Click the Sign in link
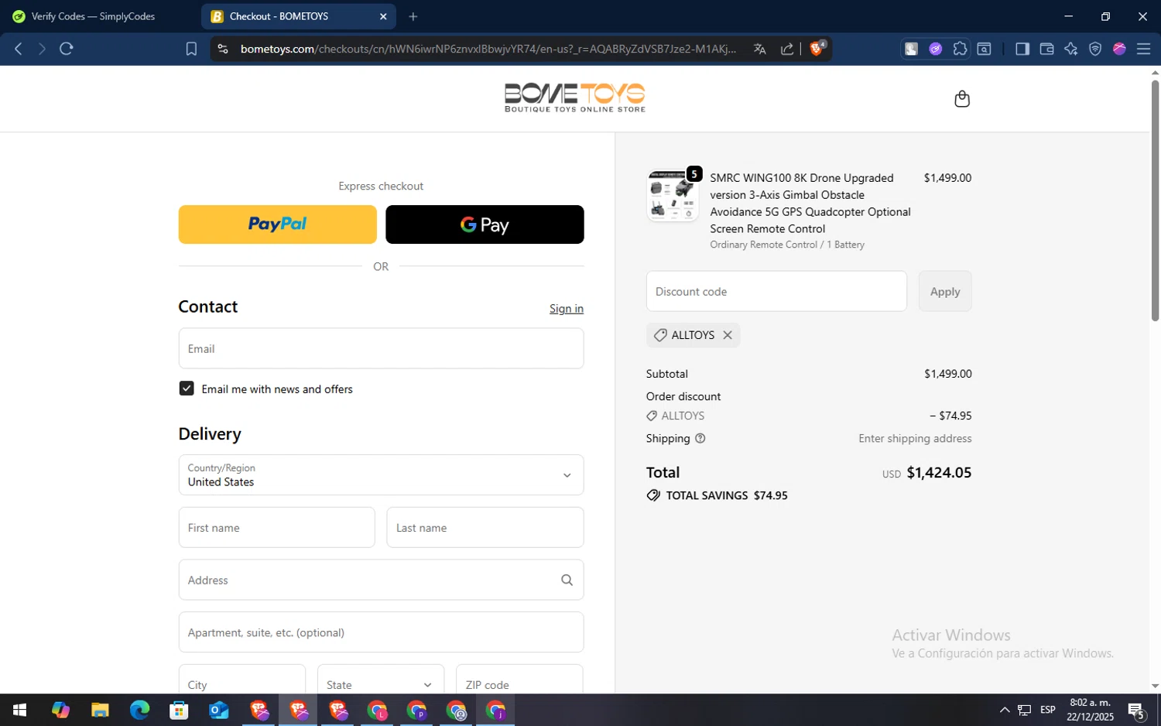This screenshot has width=1161, height=726. point(567,308)
